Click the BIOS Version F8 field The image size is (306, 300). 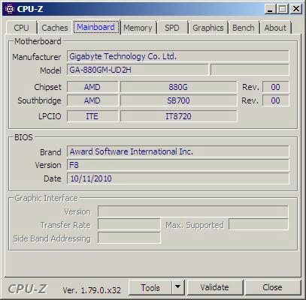click(x=178, y=165)
